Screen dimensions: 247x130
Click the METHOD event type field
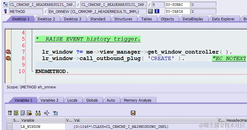(26, 11)
